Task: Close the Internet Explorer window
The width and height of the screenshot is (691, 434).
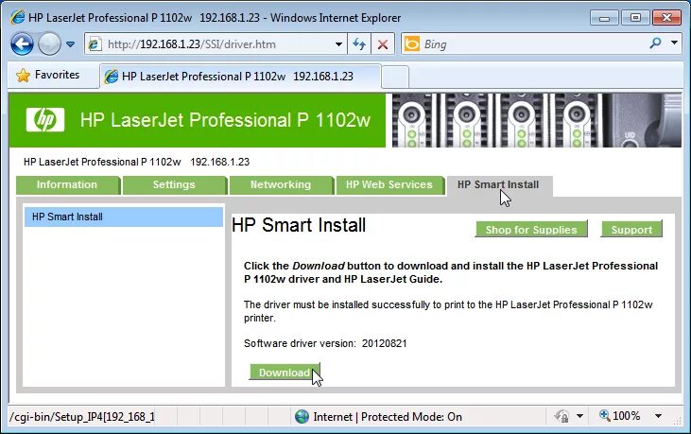Action: click(x=666, y=18)
